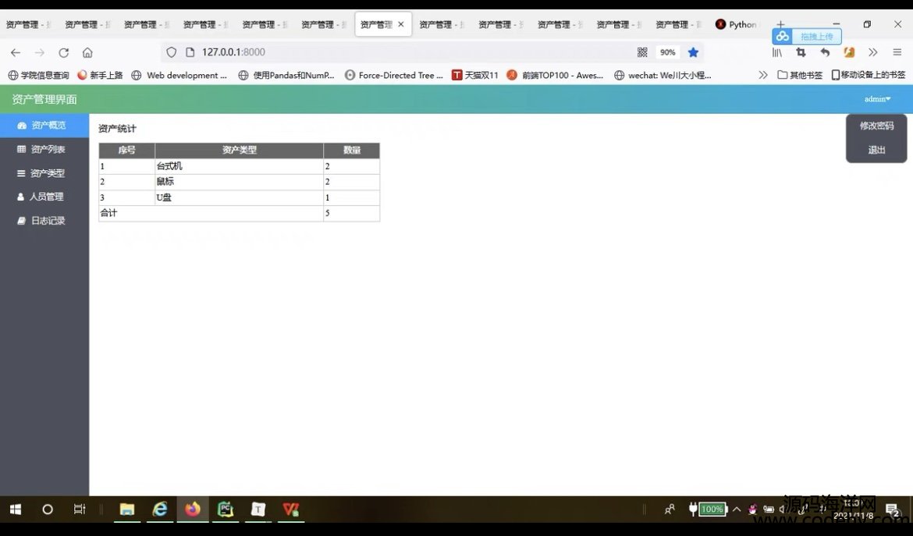Open File Explorer from the taskbar
Screen dimensions: 913x536
(x=127, y=509)
